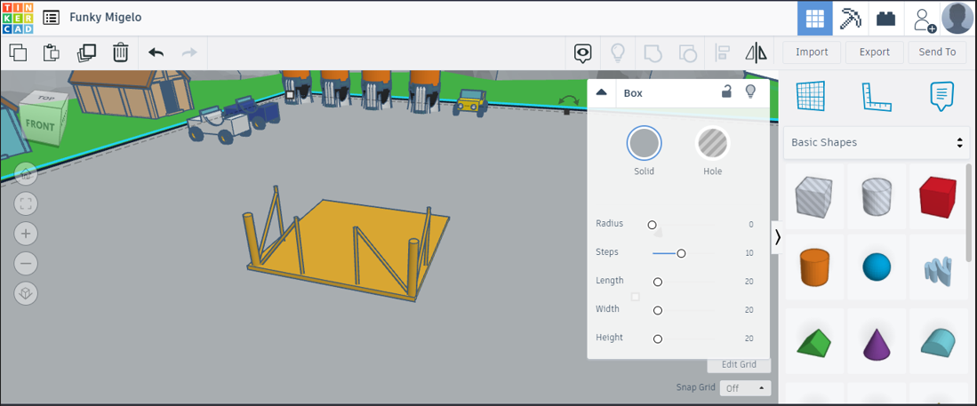This screenshot has width=977, height=406.
Task: Zoom out with the minus button
Action: (x=26, y=263)
